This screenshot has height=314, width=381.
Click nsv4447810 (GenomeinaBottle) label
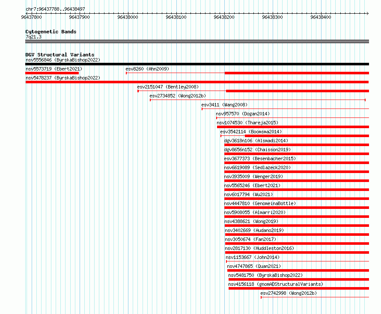coord(260,203)
